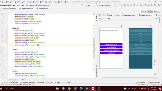Open the app run configuration dropdown

89,5
